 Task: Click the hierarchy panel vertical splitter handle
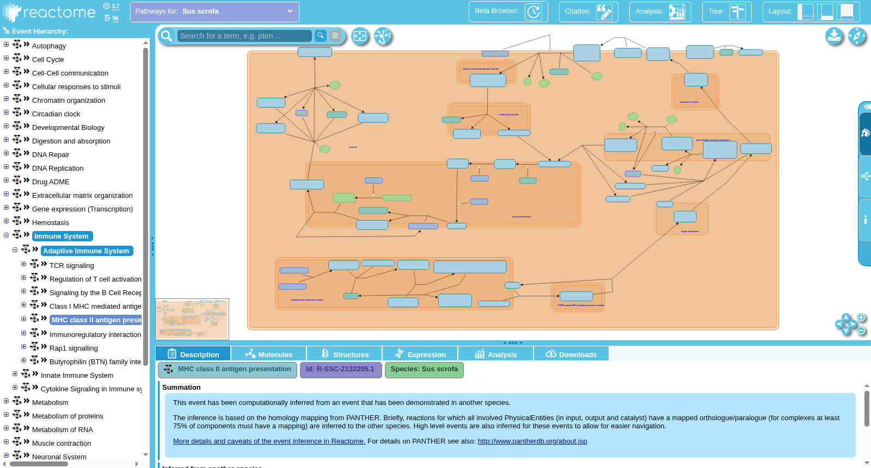tap(152, 246)
